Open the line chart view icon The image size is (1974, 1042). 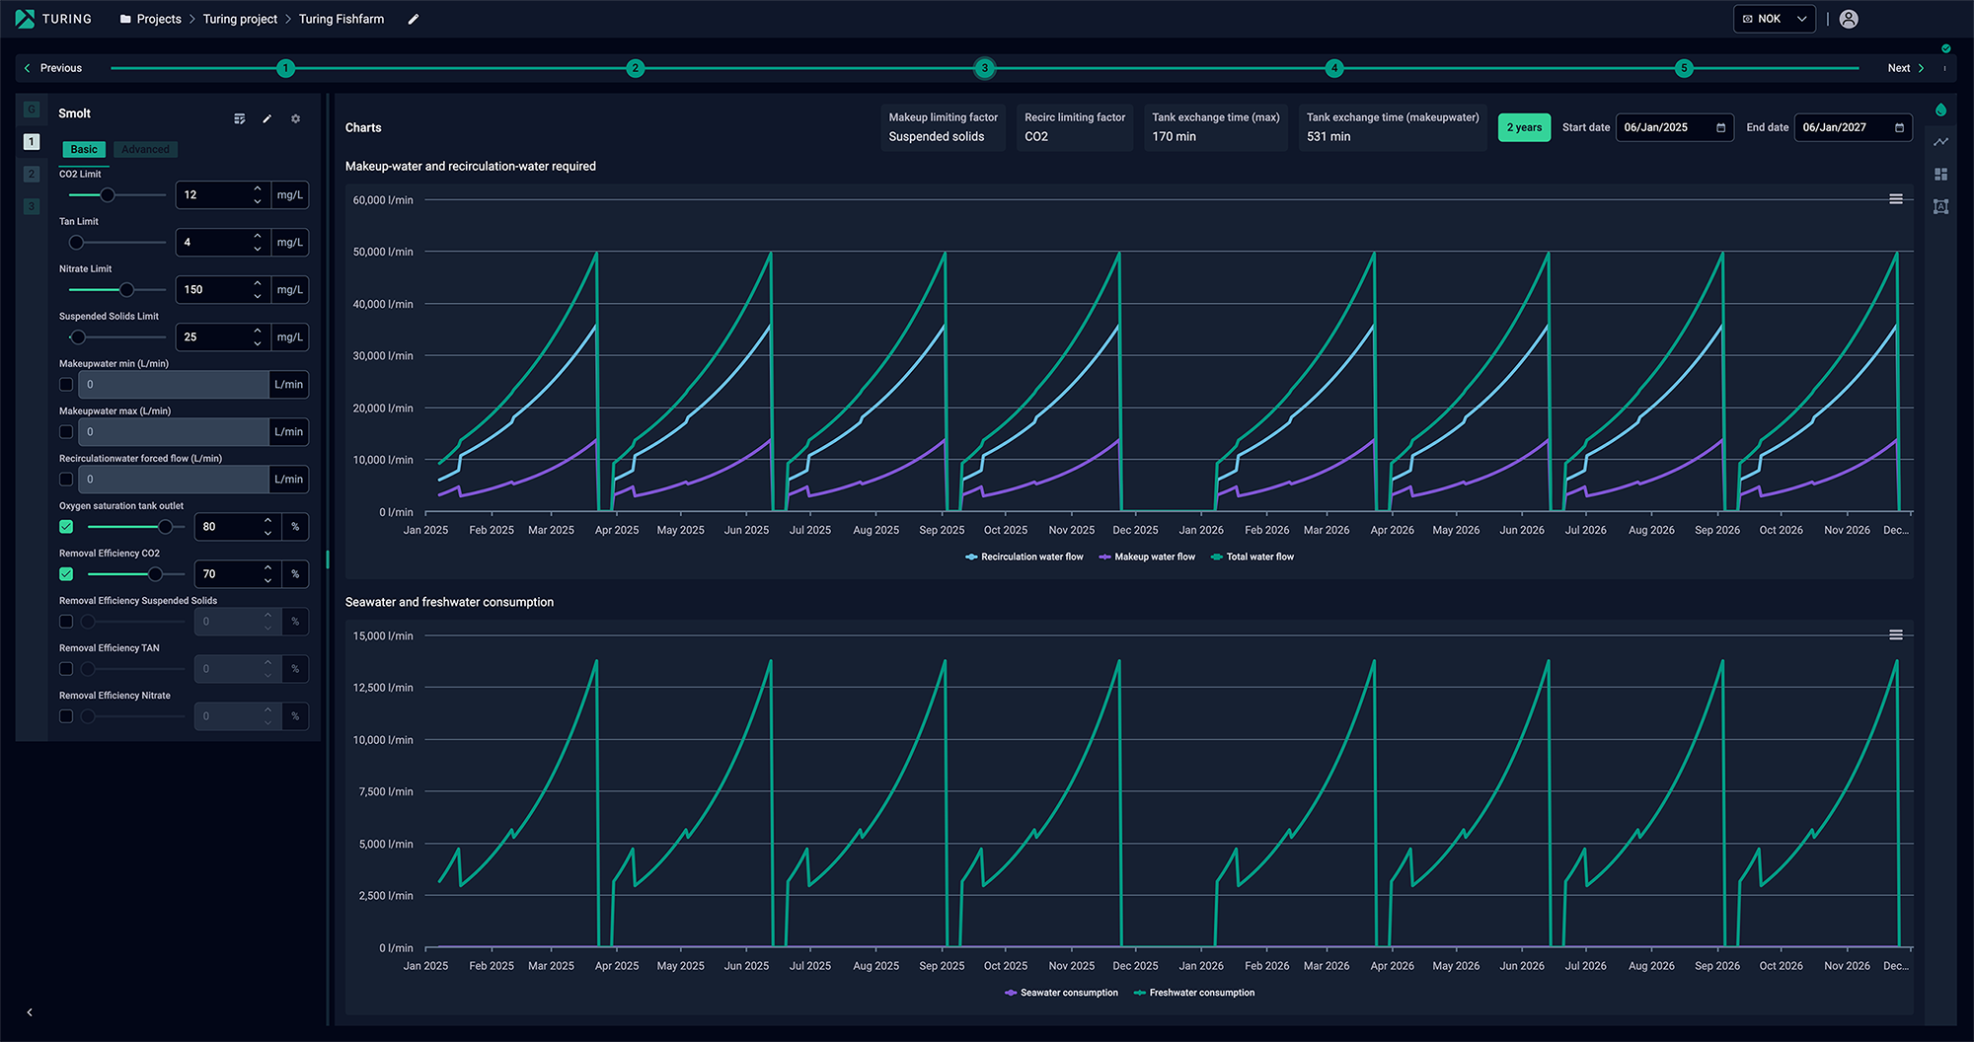[x=1940, y=142]
